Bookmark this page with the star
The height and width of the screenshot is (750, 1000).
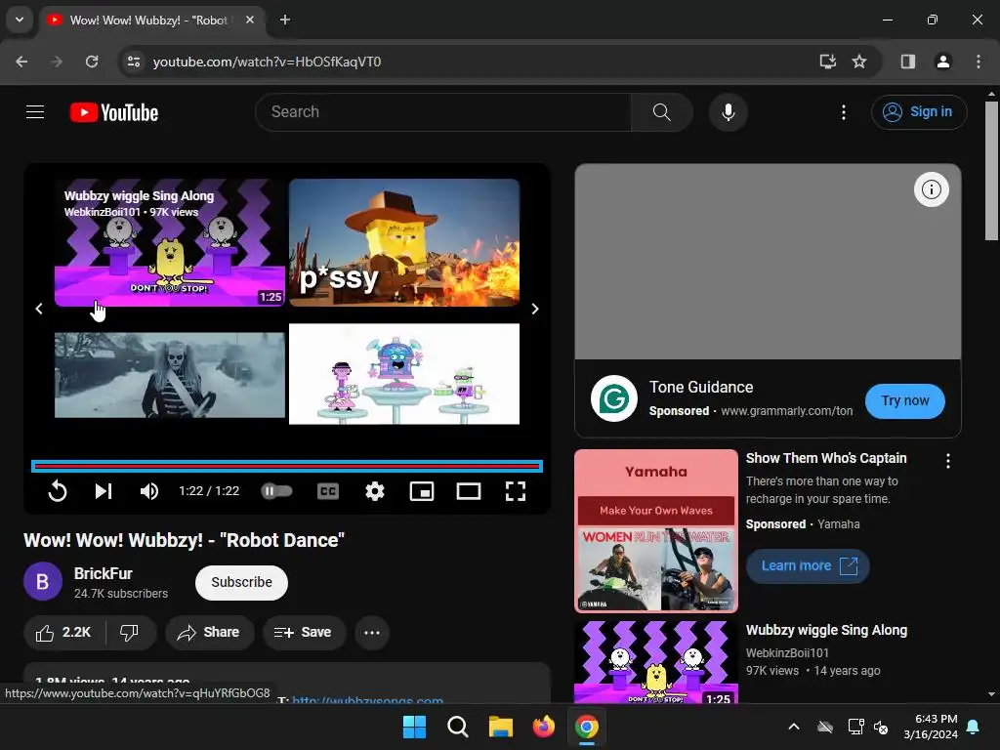click(859, 62)
